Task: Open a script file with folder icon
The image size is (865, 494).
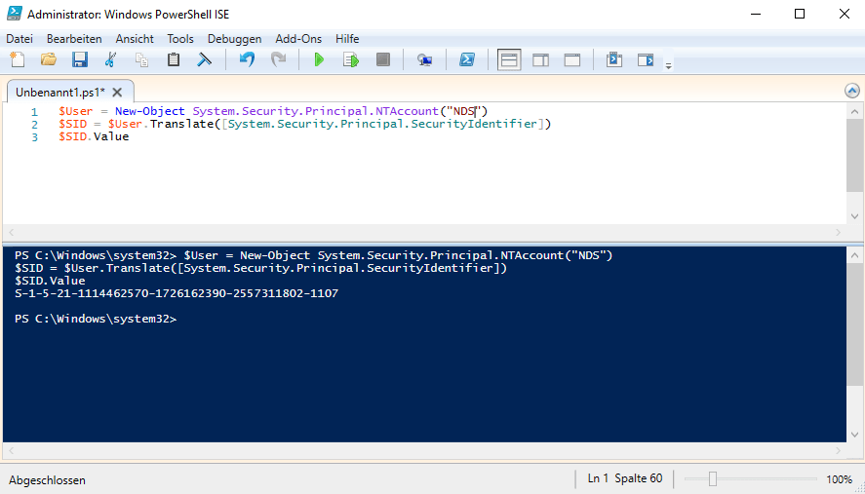Action: tap(48, 60)
